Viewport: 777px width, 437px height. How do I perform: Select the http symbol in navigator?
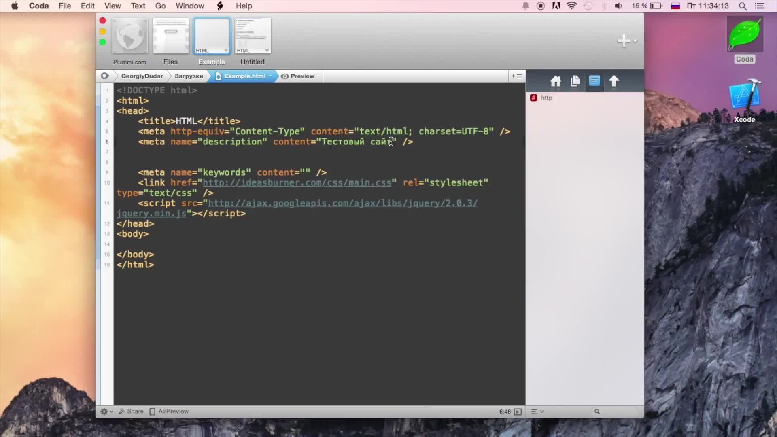pos(546,98)
